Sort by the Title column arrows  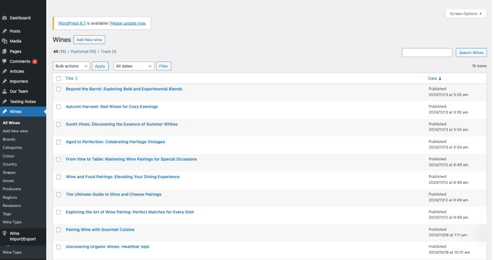pyautogui.click(x=77, y=78)
